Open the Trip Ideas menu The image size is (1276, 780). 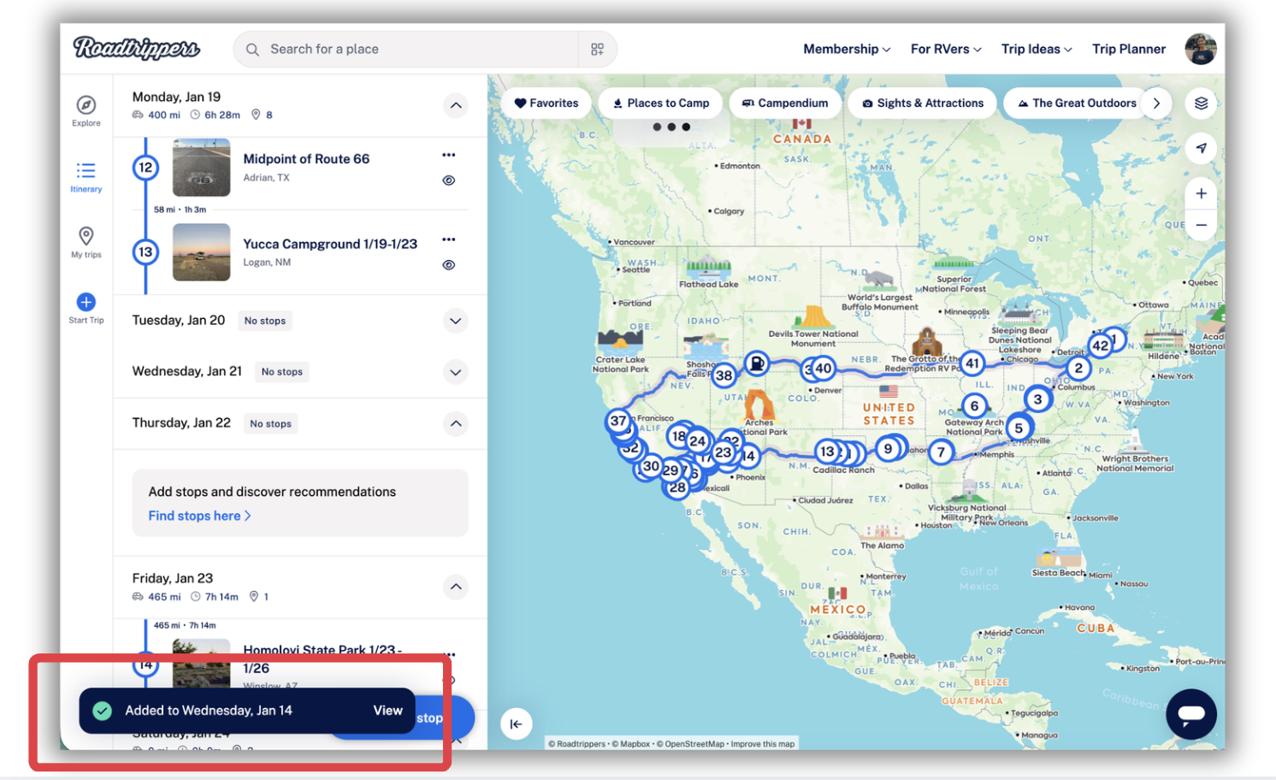click(1037, 50)
